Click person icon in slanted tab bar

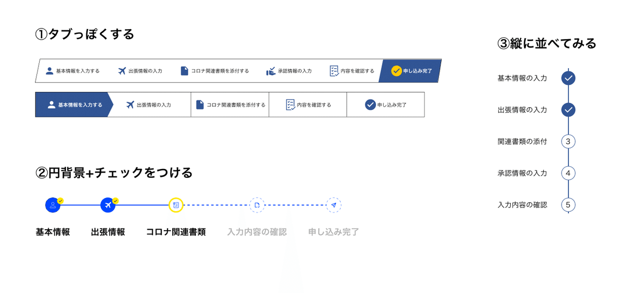[50, 71]
